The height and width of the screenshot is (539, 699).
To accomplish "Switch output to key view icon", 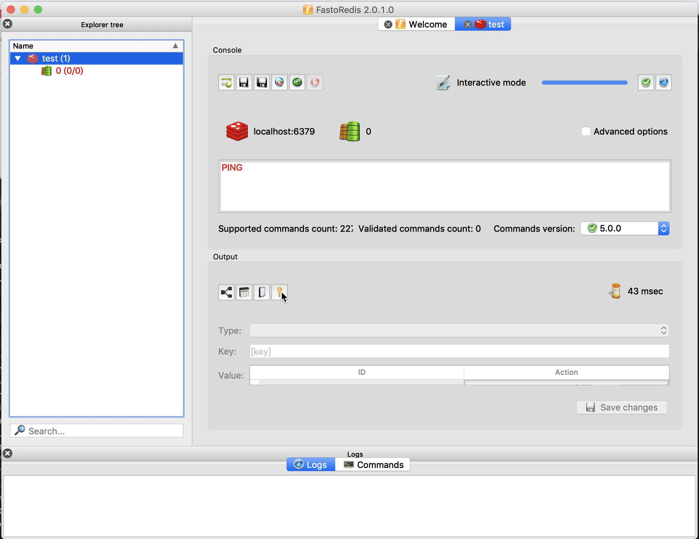I will pyautogui.click(x=279, y=292).
